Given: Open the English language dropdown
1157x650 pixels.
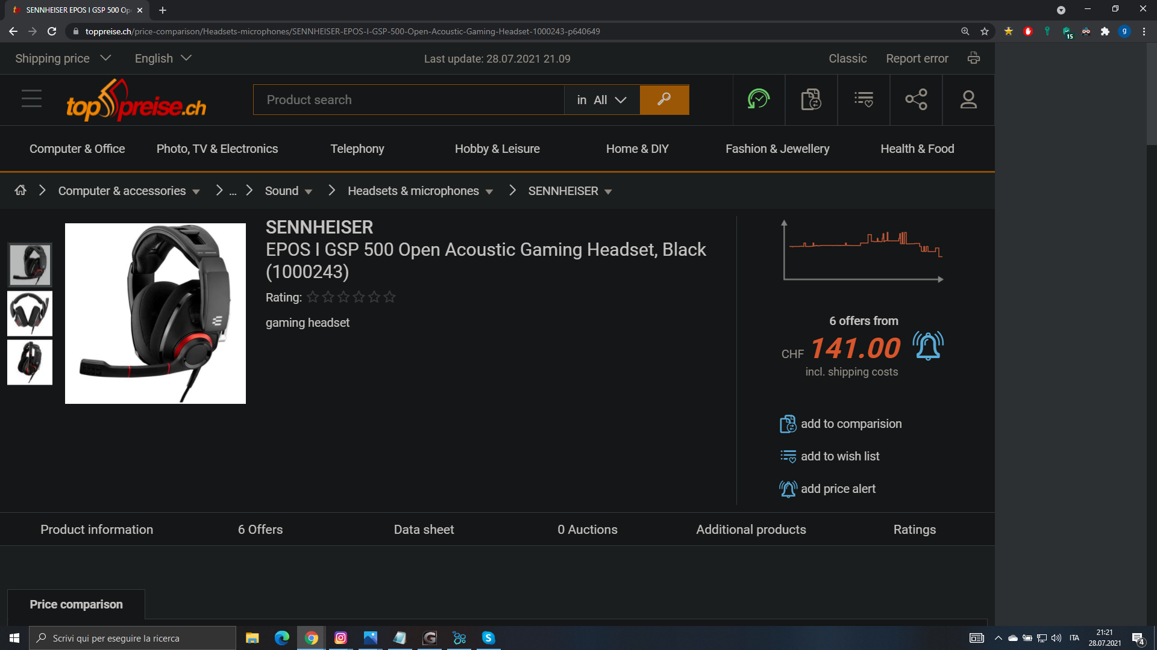Looking at the screenshot, I should [x=163, y=58].
